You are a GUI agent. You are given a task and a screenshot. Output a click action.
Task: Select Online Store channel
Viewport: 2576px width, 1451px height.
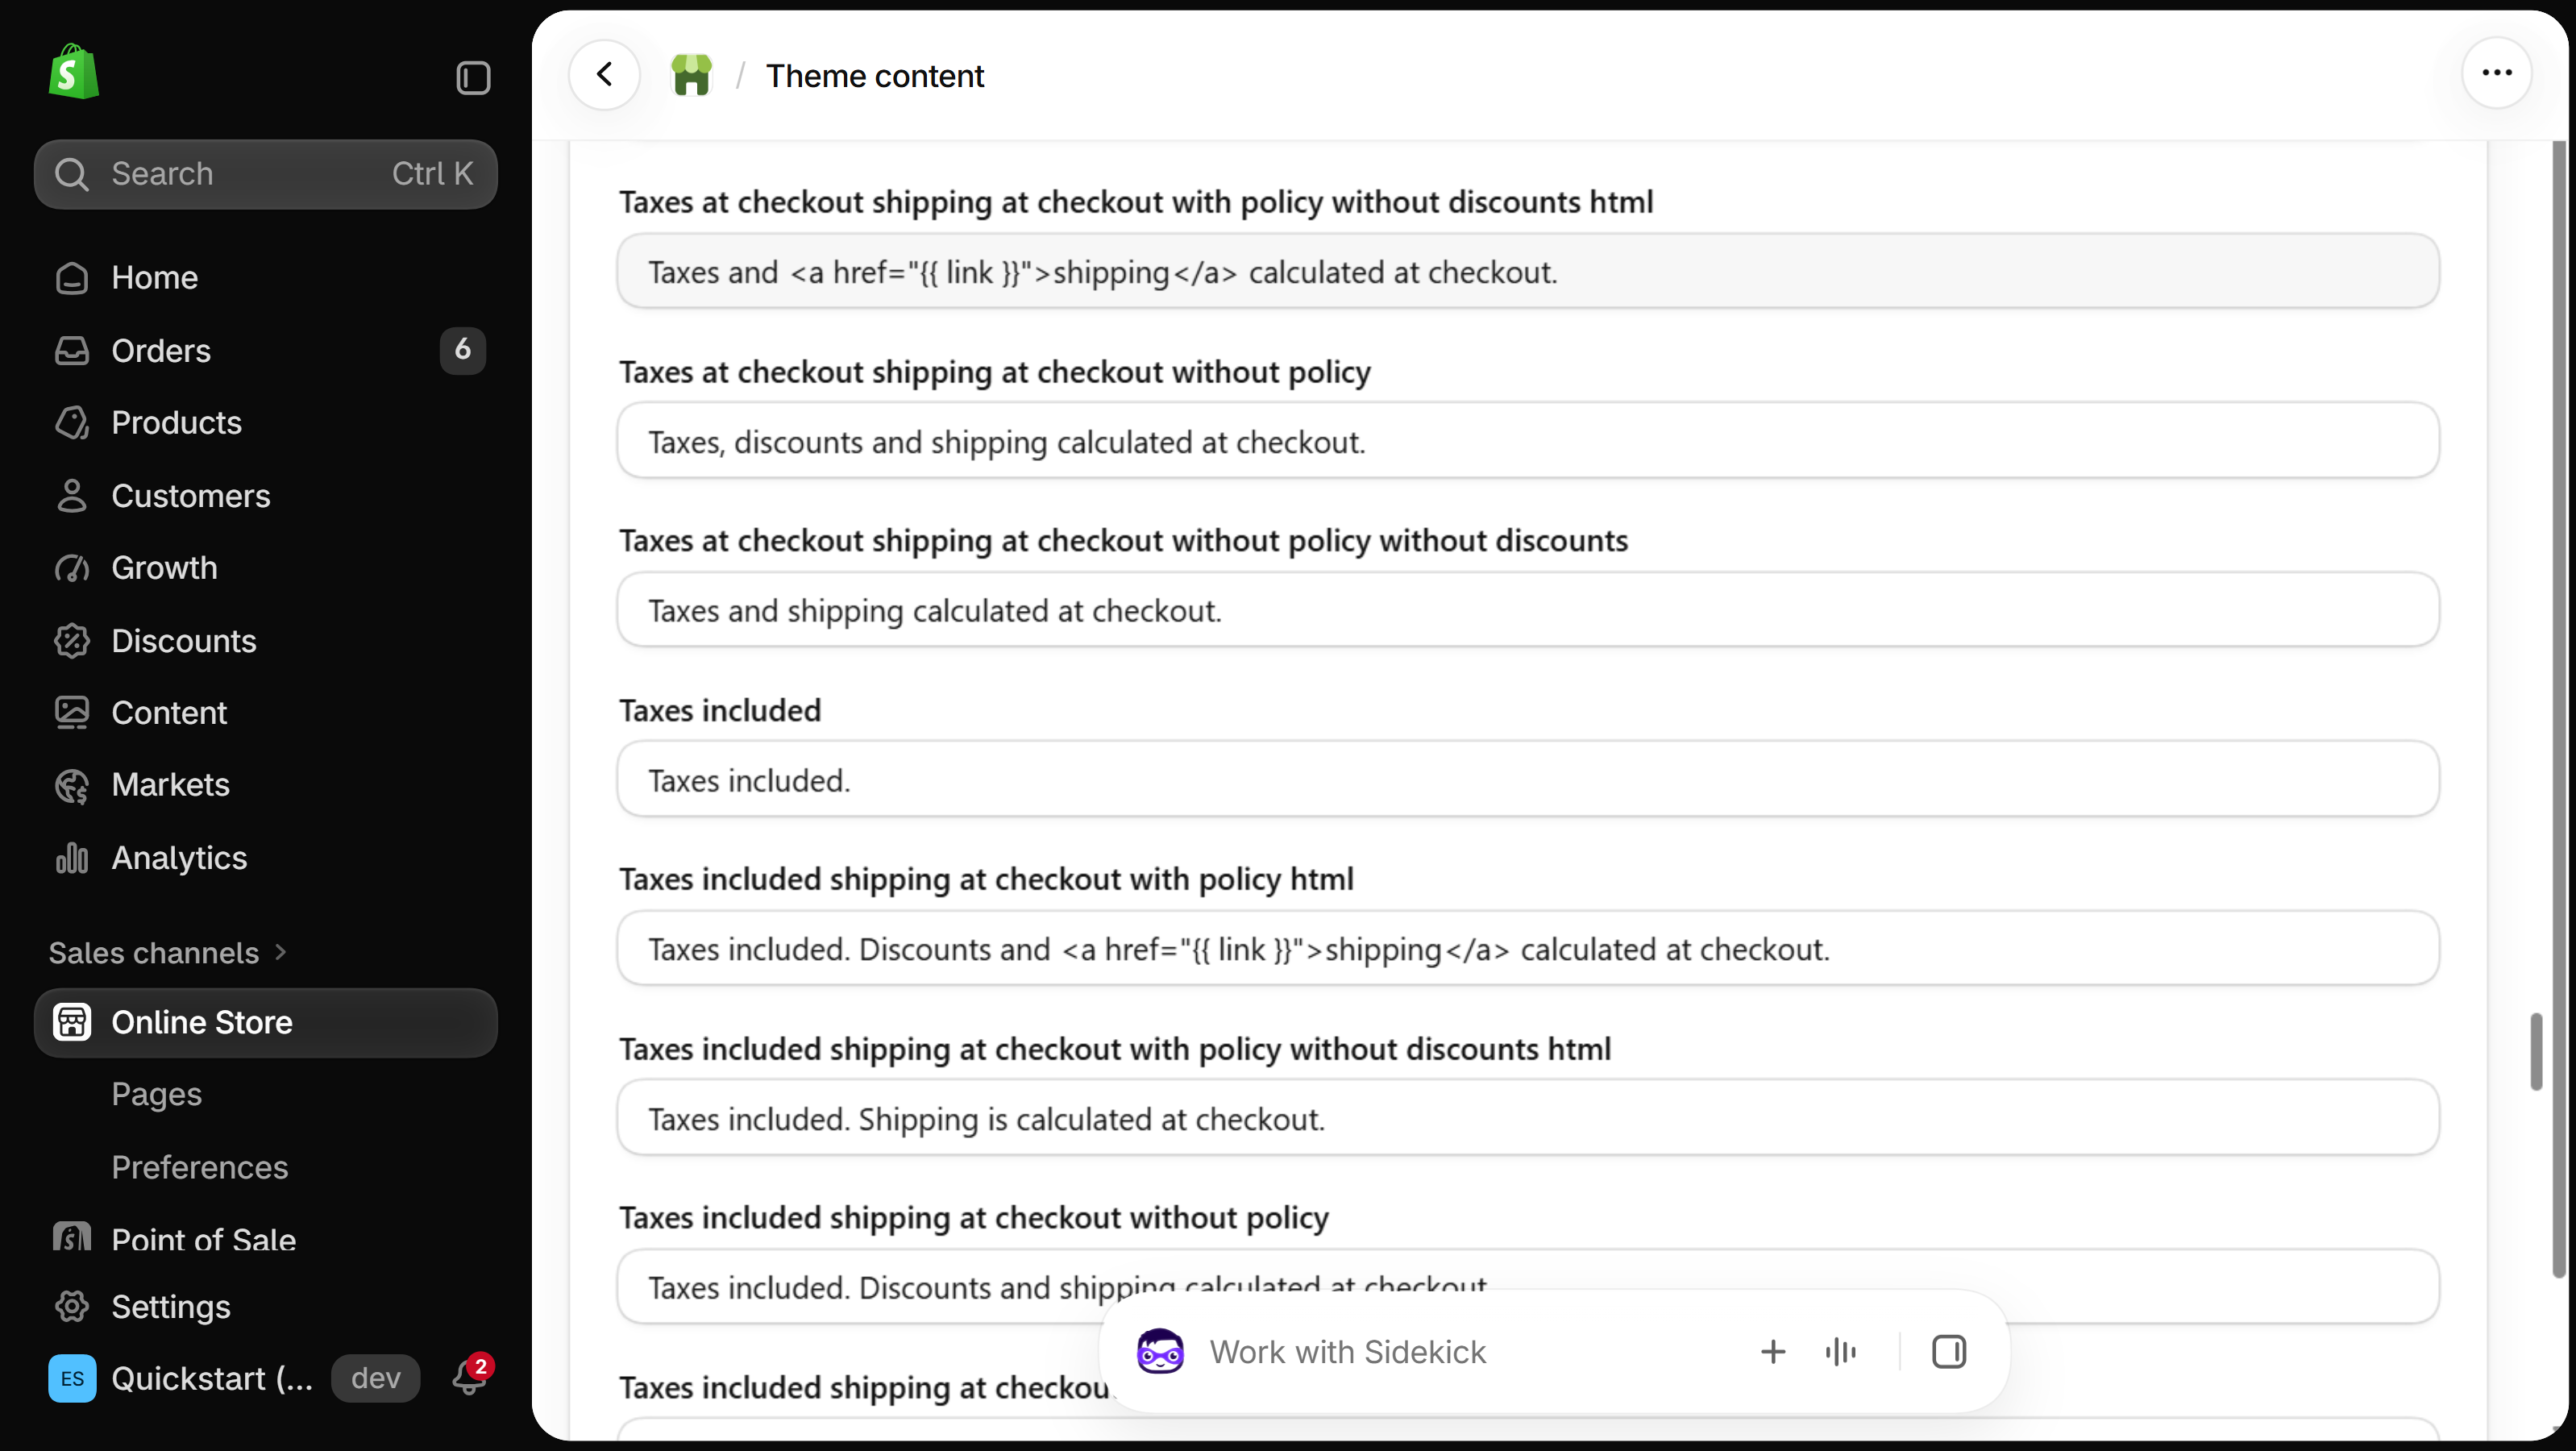click(266, 1022)
